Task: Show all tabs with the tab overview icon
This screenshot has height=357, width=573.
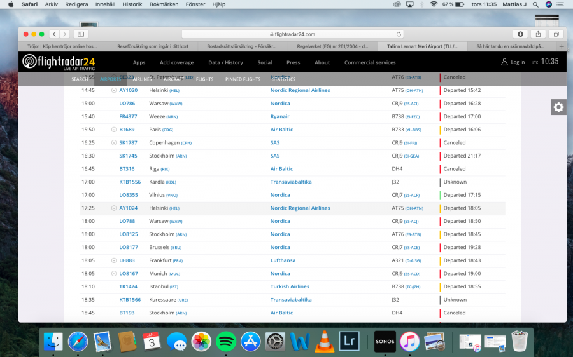Action: (x=556, y=34)
